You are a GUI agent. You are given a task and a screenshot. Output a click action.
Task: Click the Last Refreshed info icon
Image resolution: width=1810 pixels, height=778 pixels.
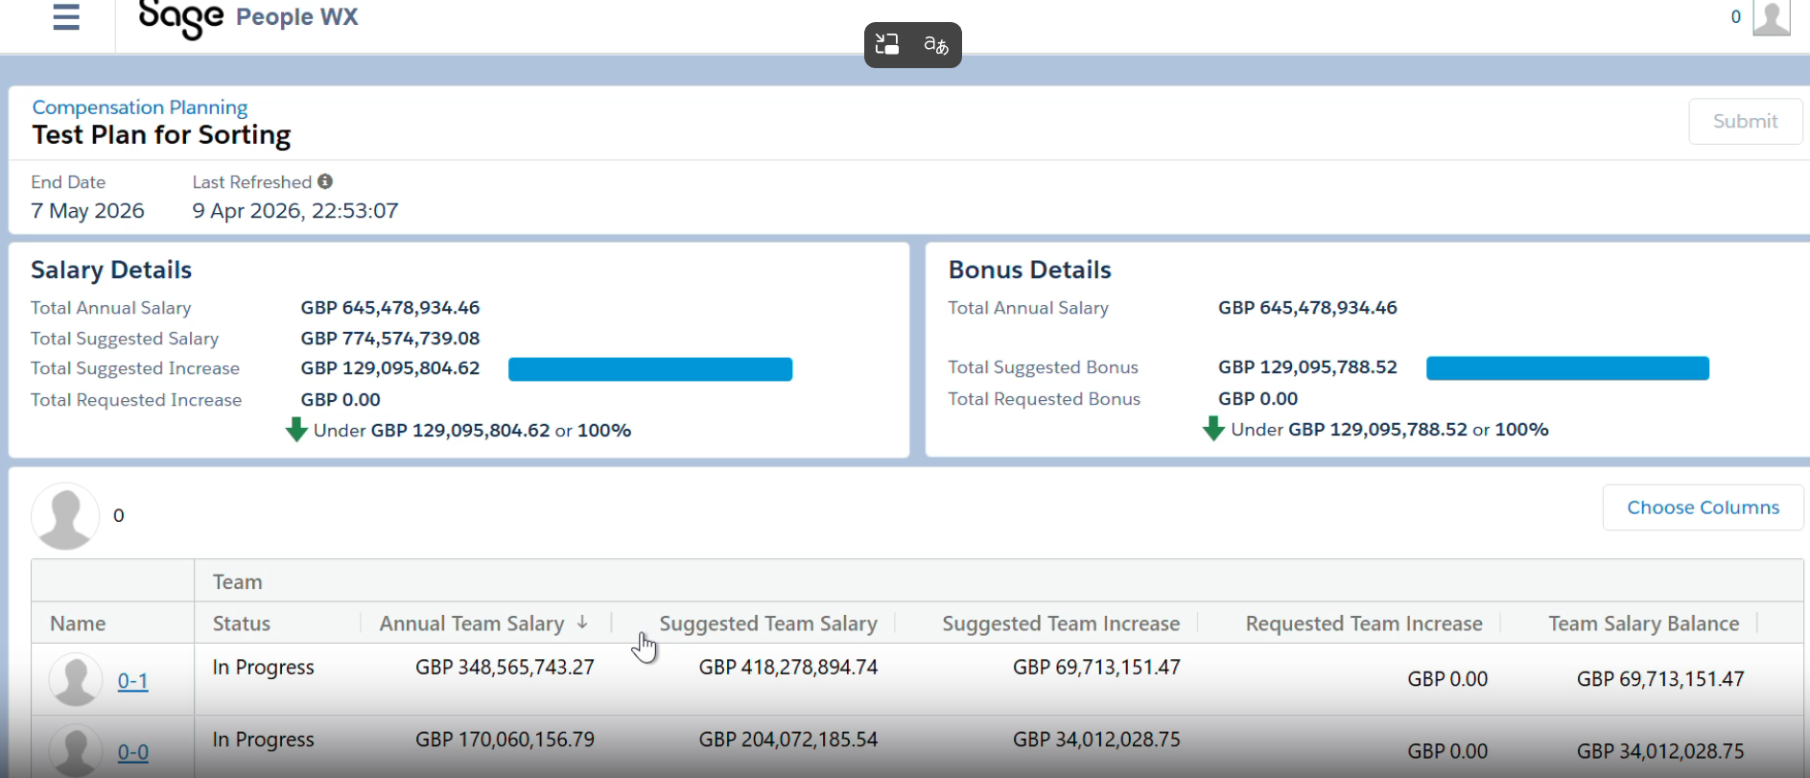coord(325,181)
